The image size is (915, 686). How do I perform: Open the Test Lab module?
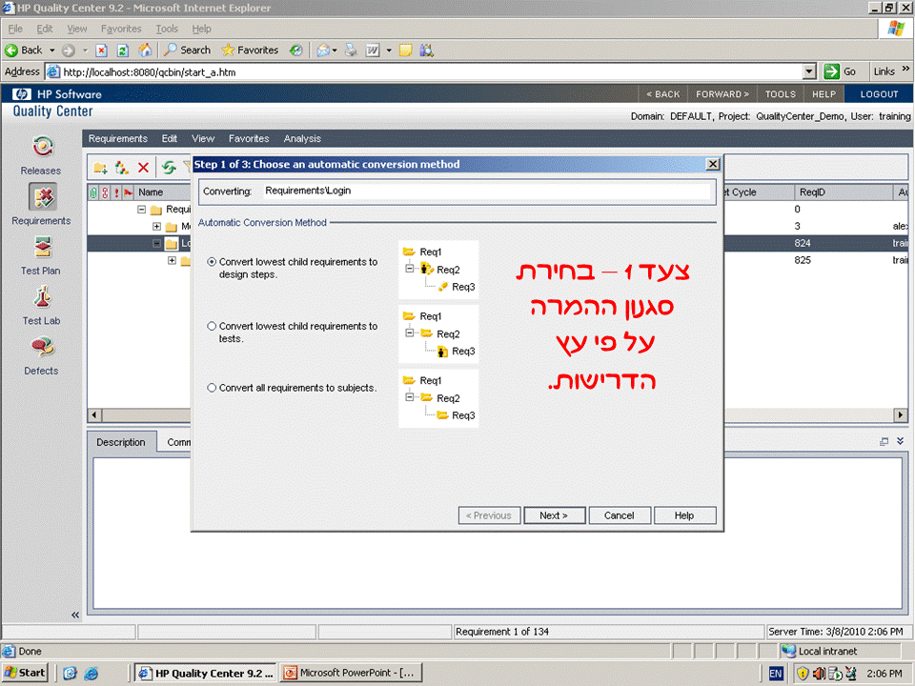41,306
